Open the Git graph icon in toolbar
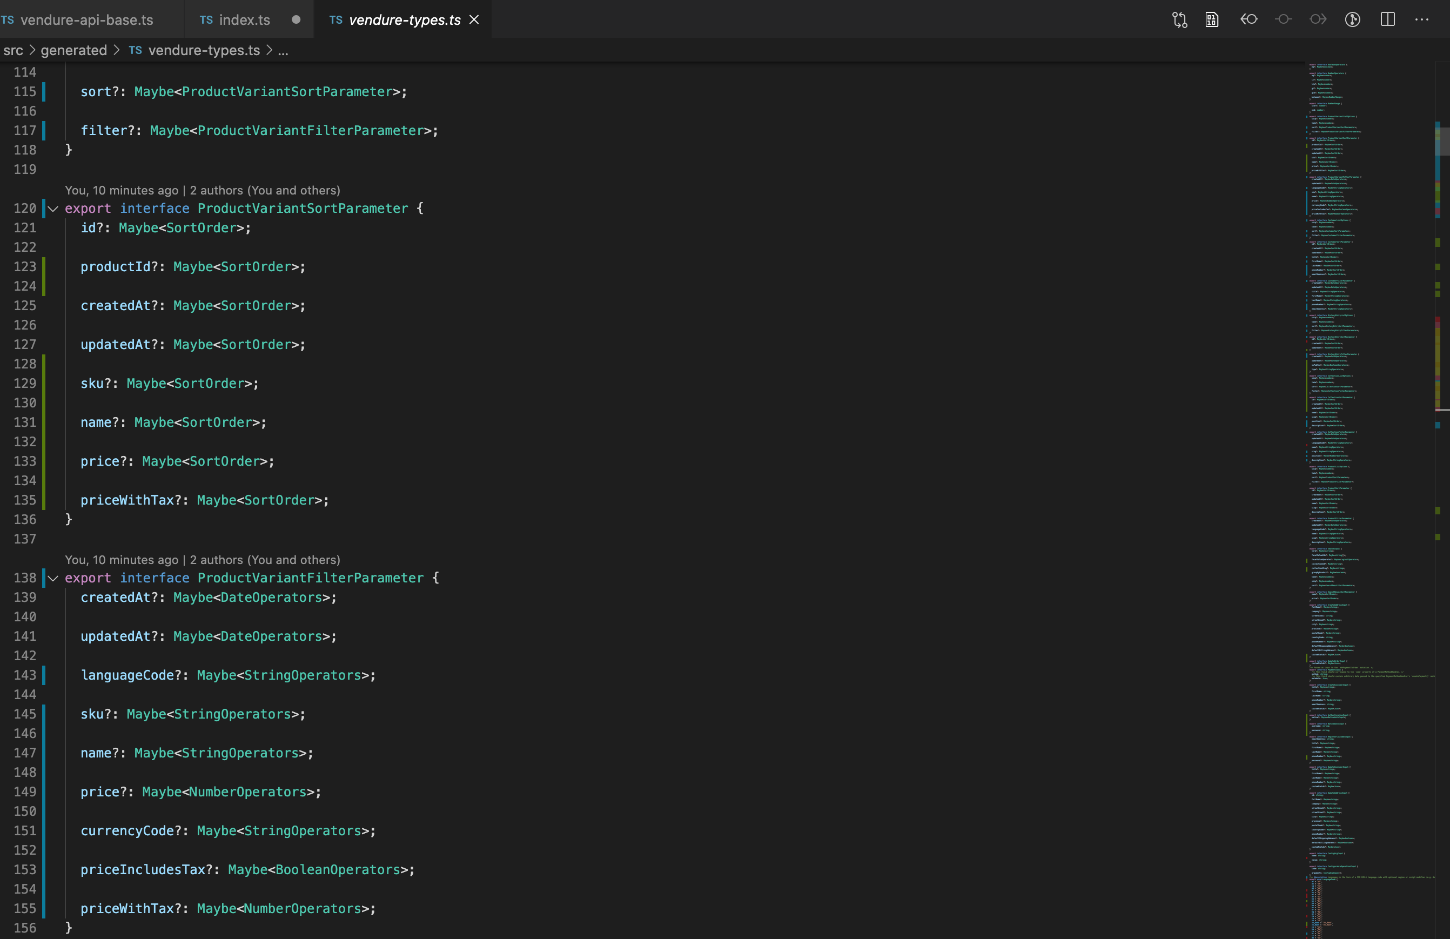 coord(1353,19)
